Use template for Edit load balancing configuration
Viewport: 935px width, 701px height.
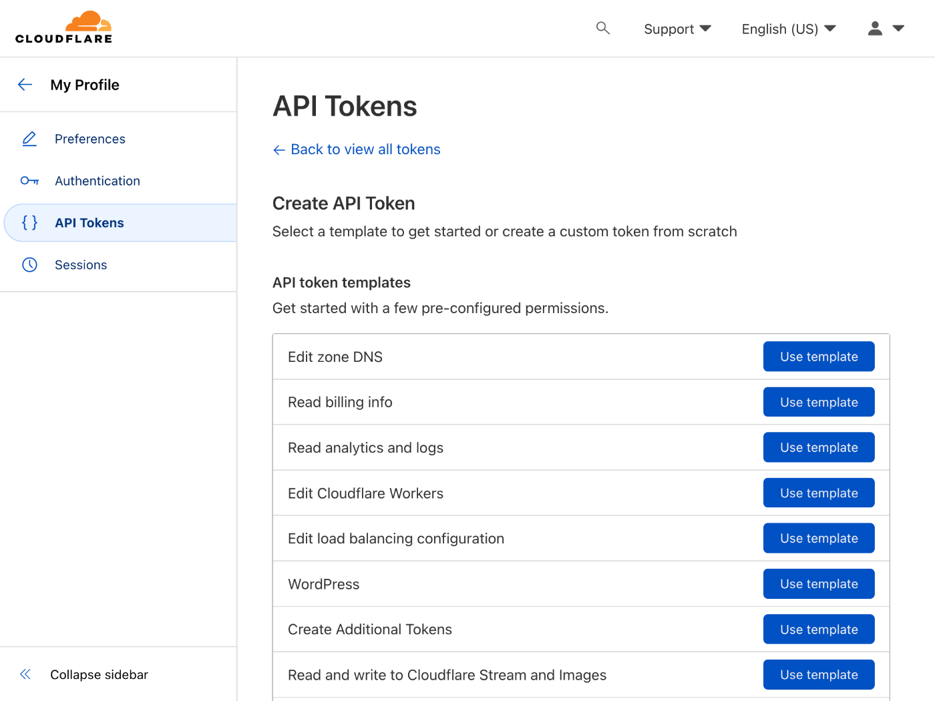(x=819, y=538)
